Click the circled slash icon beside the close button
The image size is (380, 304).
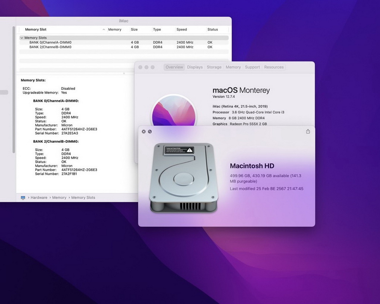150,132
